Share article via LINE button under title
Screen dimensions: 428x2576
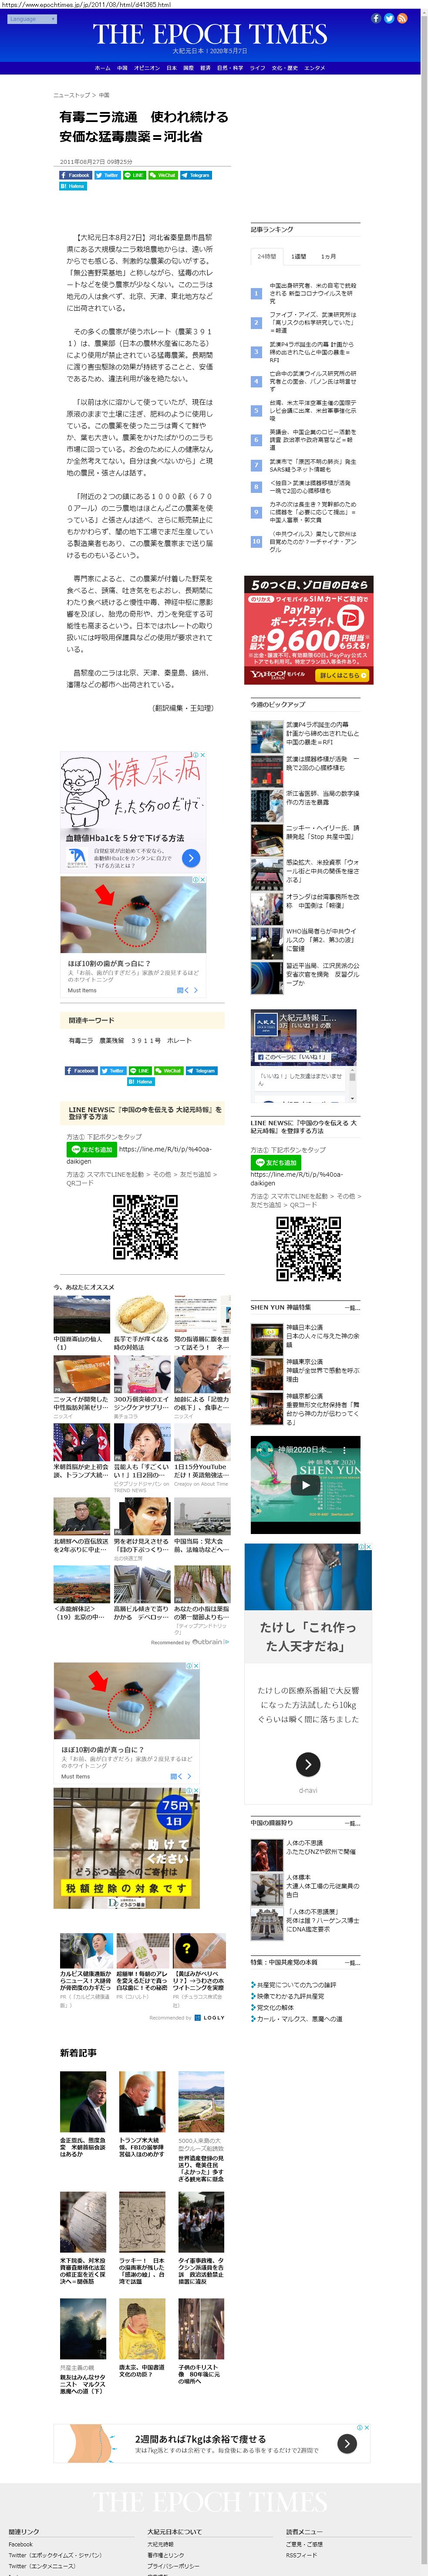(x=134, y=175)
